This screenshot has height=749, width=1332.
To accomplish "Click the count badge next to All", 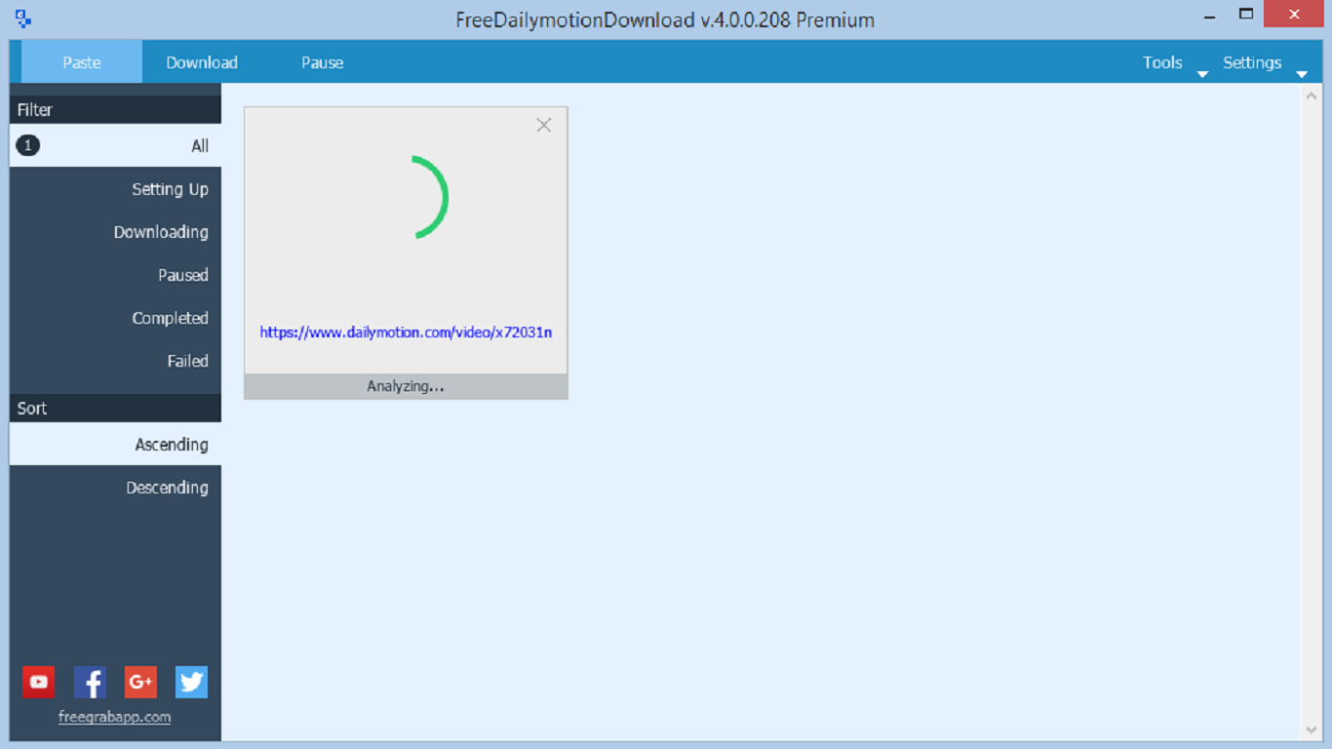I will 28,145.
